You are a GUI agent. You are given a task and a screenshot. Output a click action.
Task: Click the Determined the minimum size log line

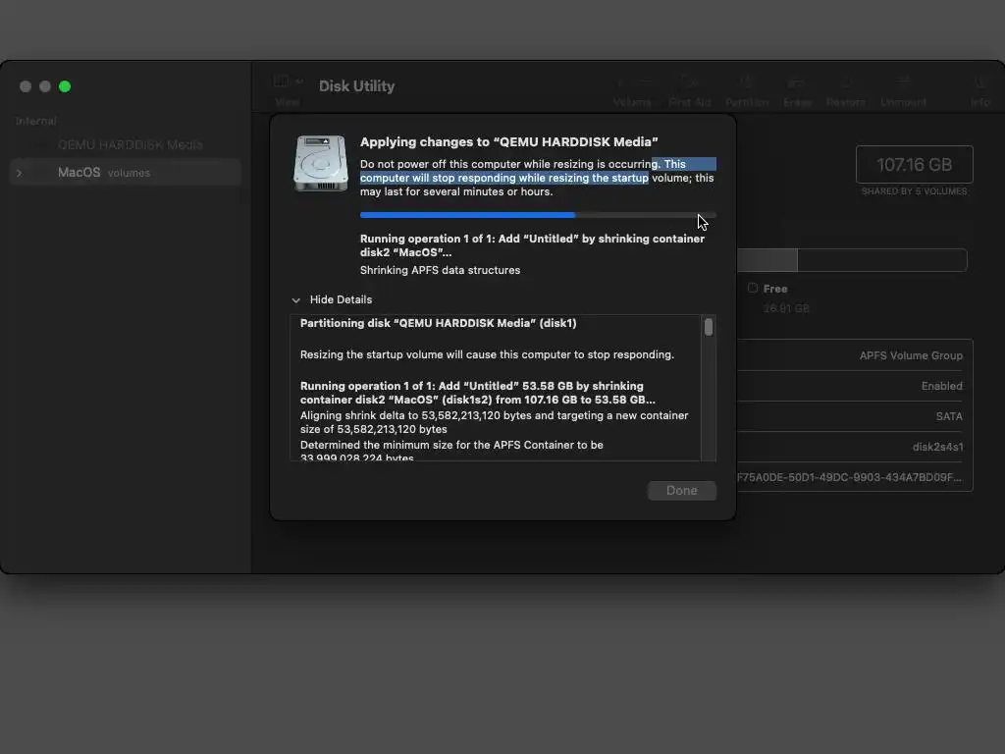[x=451, y=452]
